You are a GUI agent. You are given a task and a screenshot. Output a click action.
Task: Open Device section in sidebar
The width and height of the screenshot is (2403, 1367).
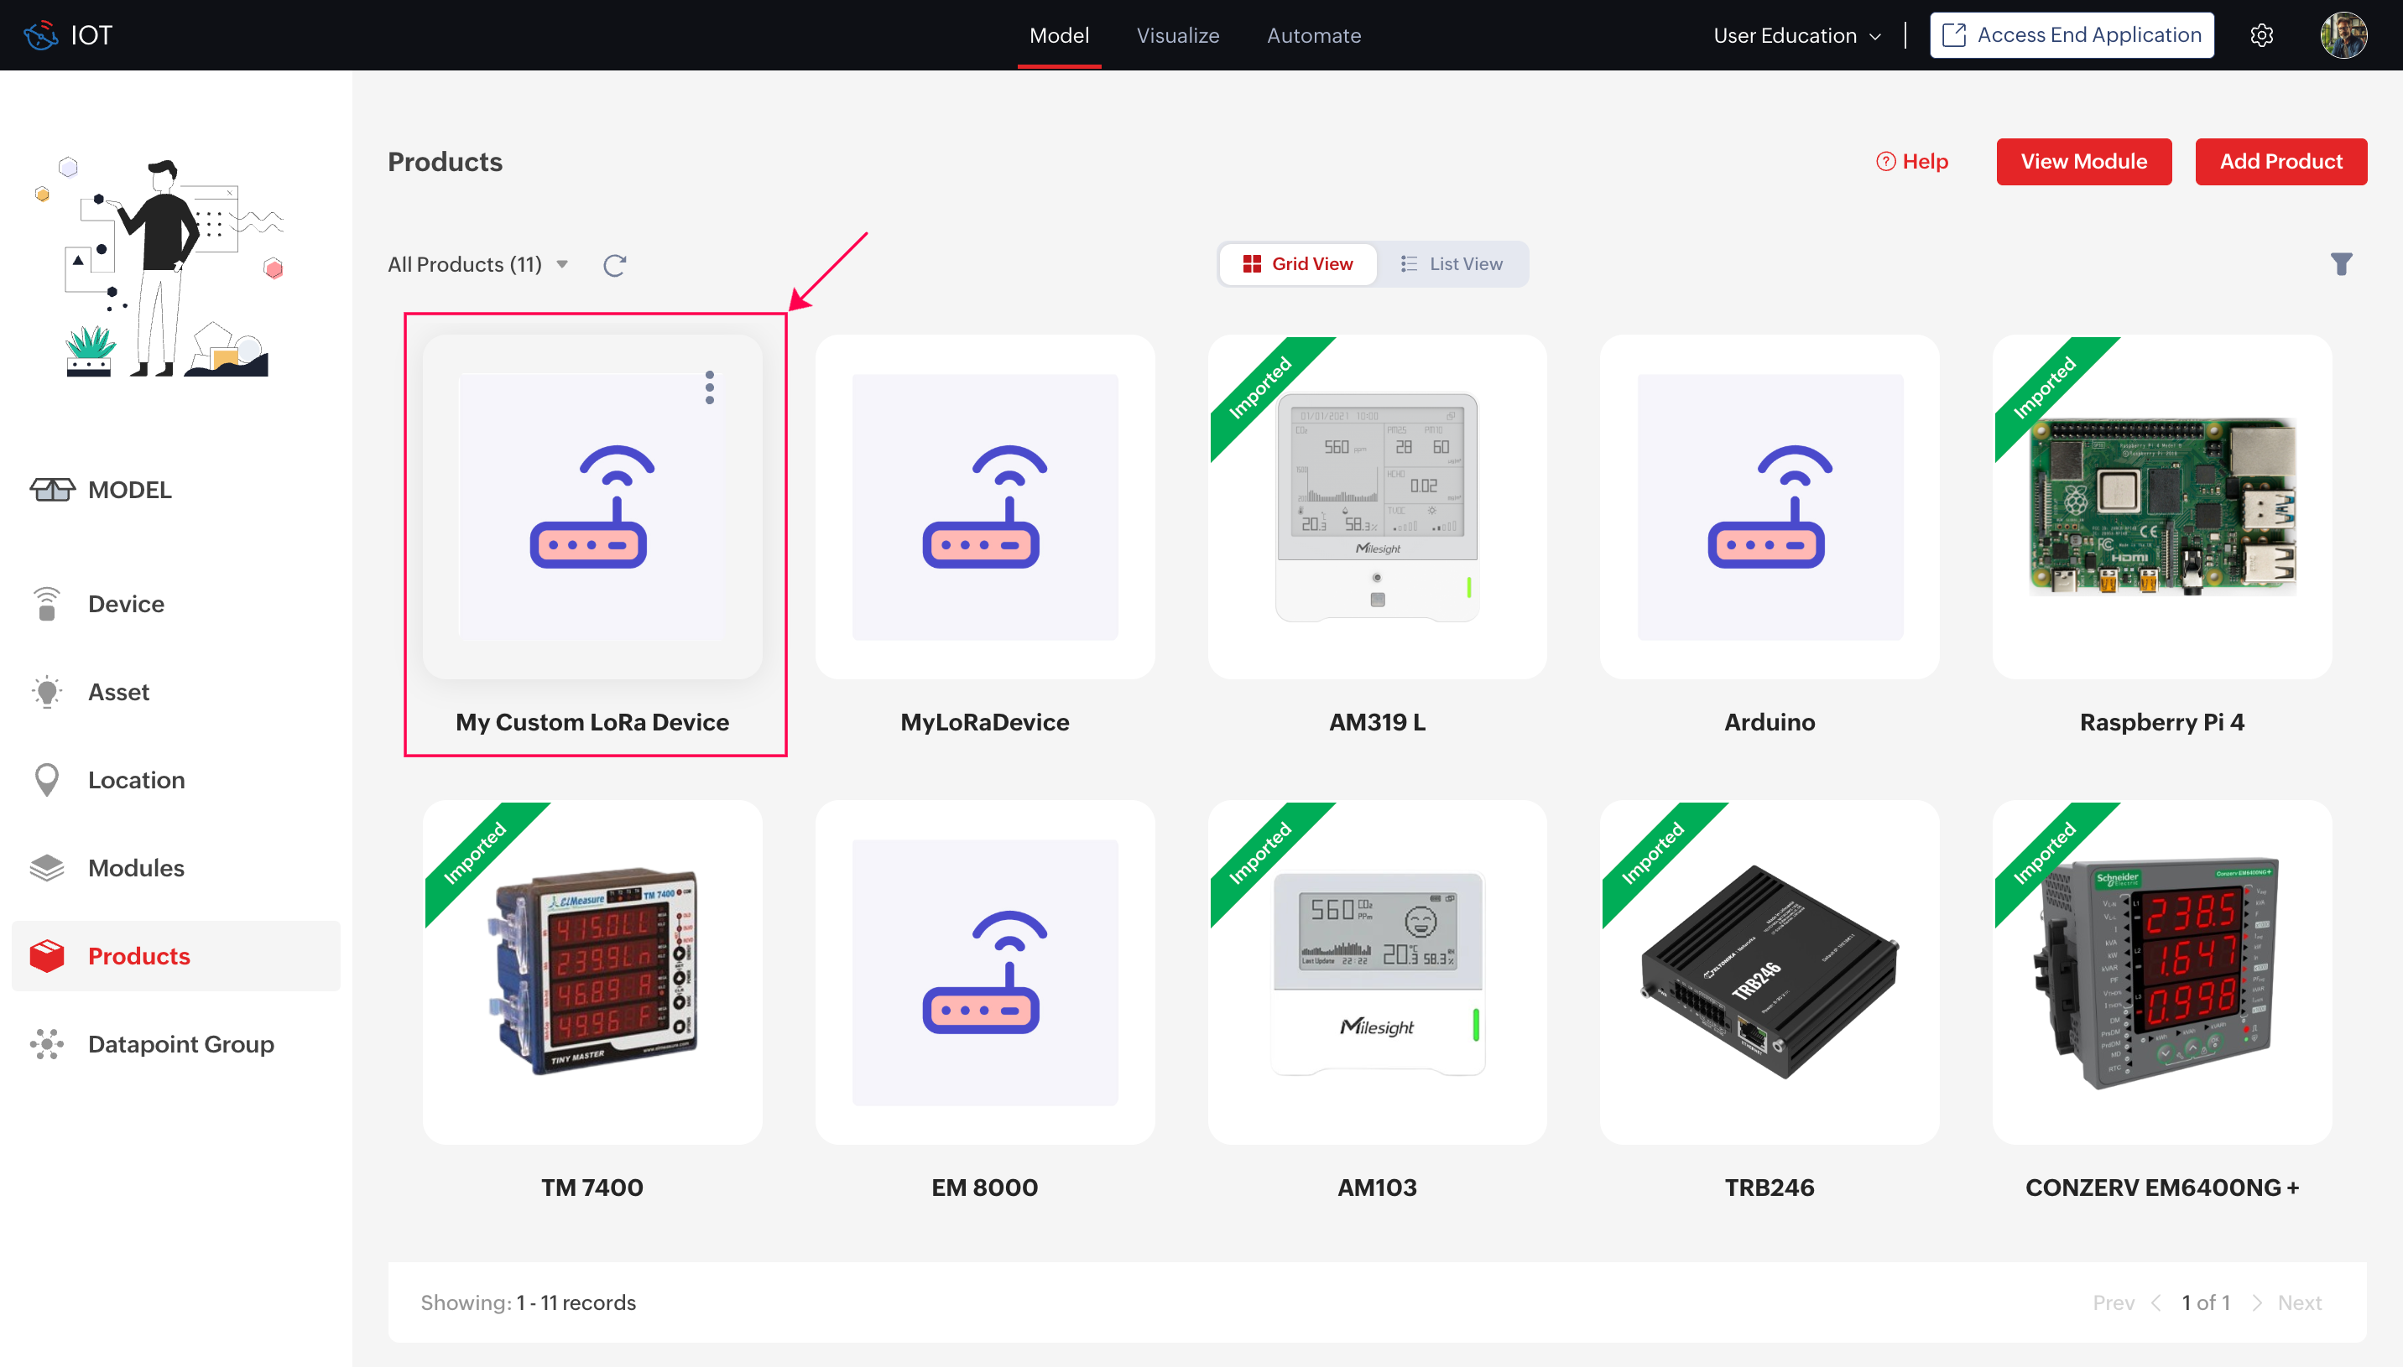pyautogui.click(x=126, y=604)
